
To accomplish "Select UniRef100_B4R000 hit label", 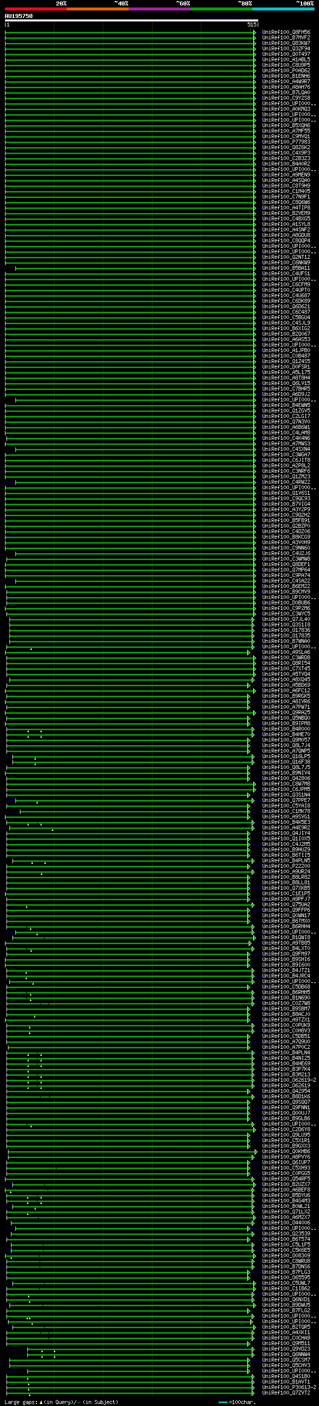I will (286, 729).
